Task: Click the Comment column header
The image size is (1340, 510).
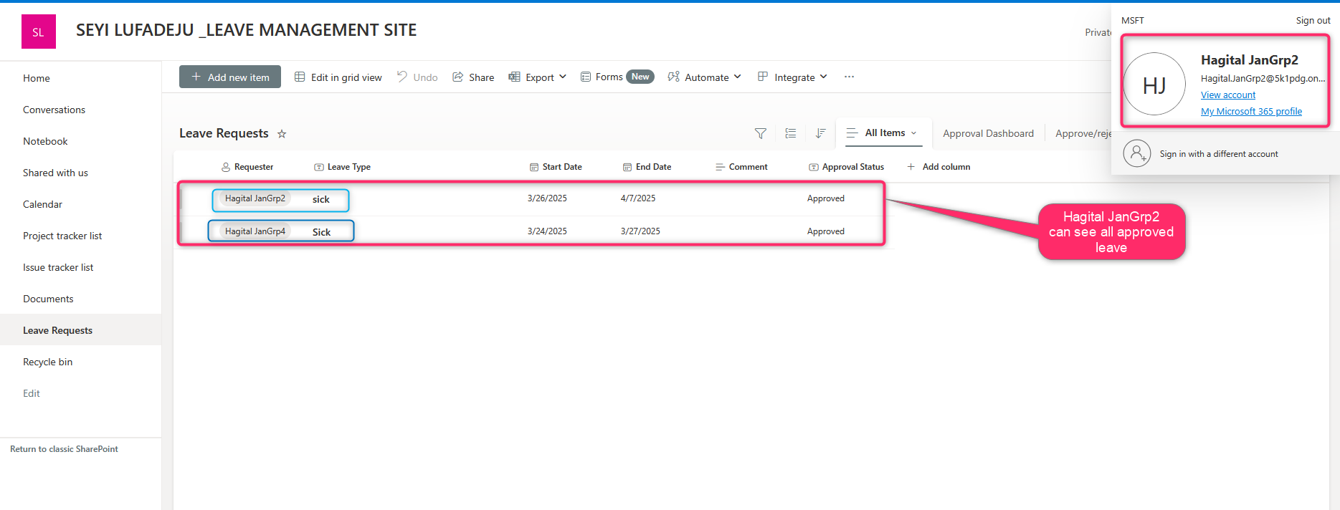Action: point(741,167)
